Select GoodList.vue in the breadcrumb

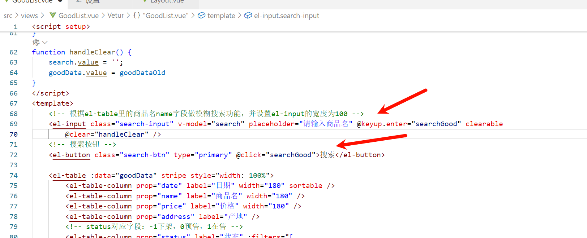click(78, 16)
